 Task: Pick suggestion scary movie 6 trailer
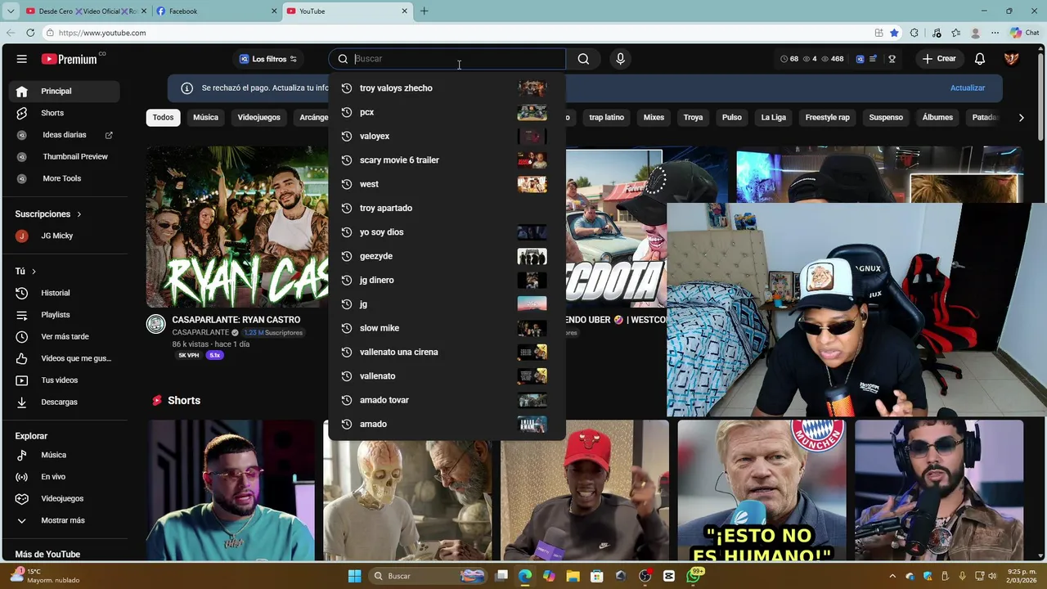coord(446,160)
